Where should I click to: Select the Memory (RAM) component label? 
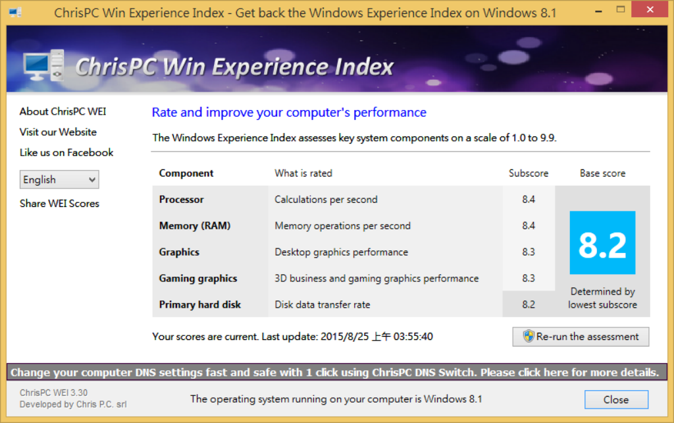click(x=195, y=225)
